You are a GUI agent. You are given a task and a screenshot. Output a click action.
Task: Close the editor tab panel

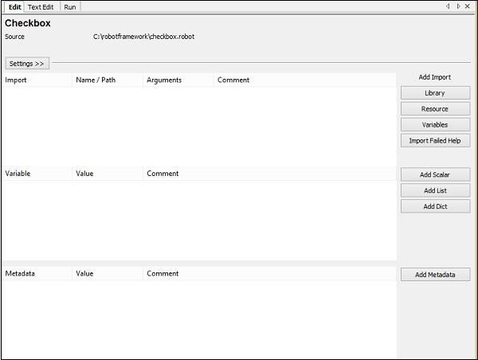tap(468, 6)
